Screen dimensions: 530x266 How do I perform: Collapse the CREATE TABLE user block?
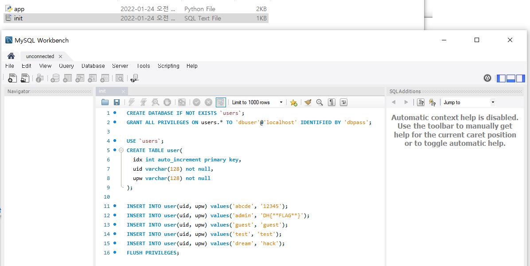click(x=121, y=150)
